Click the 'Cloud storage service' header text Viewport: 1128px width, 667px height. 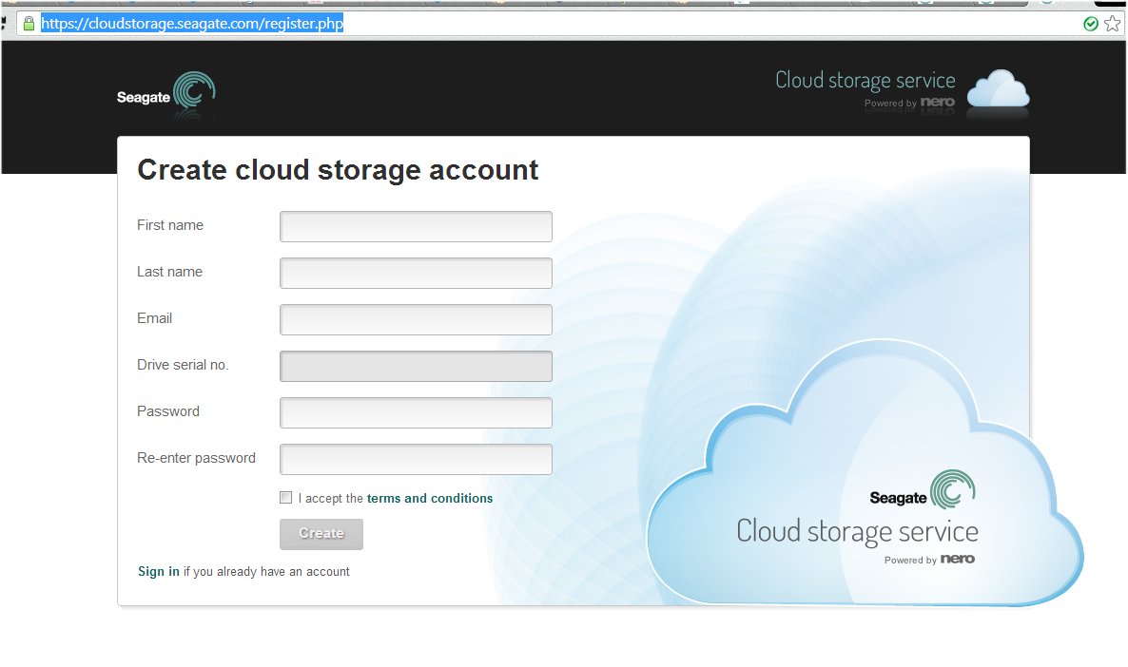point(865,81)
